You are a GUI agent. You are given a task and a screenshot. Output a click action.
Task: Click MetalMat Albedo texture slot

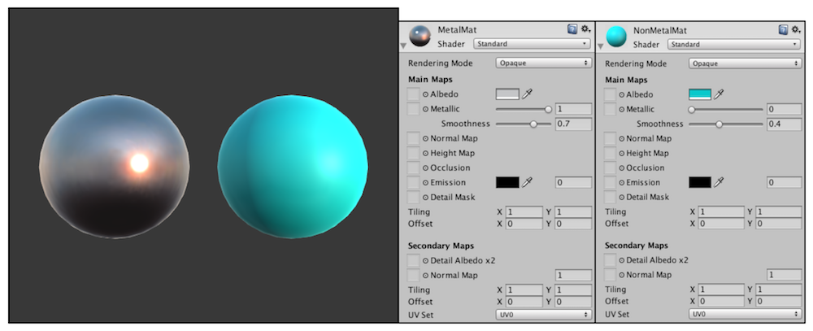click(413, 94)
